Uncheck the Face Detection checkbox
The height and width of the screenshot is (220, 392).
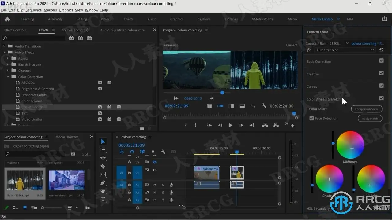[311, 119]
